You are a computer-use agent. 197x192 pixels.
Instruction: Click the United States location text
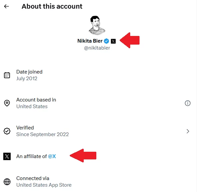tap(32, 106)
